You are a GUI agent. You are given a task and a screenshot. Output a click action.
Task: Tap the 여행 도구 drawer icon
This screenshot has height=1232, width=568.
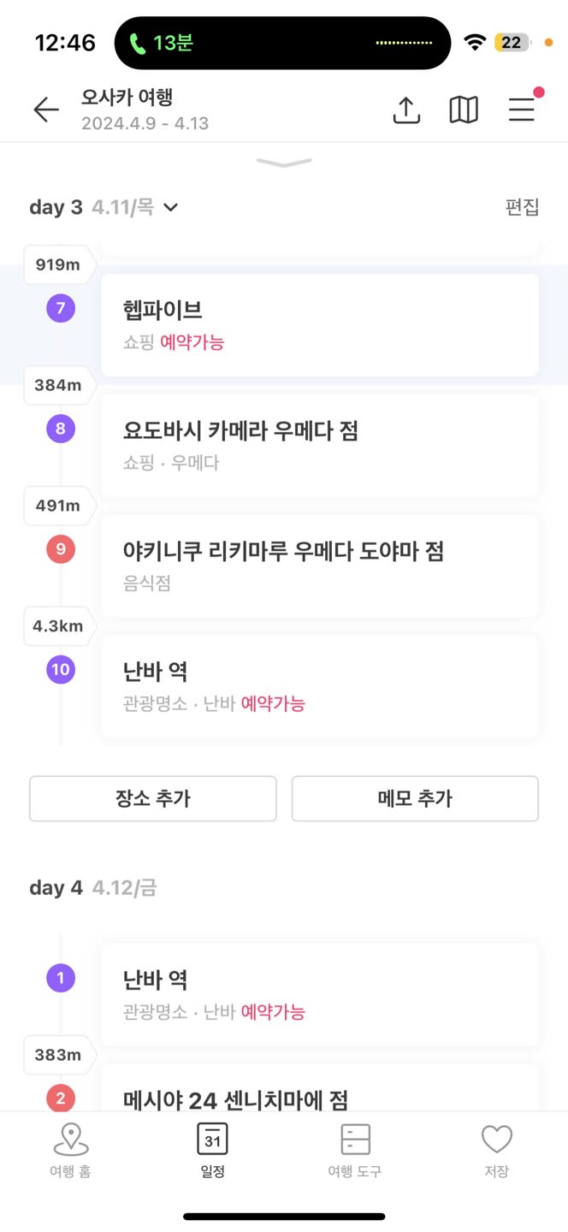(355, 1140)
